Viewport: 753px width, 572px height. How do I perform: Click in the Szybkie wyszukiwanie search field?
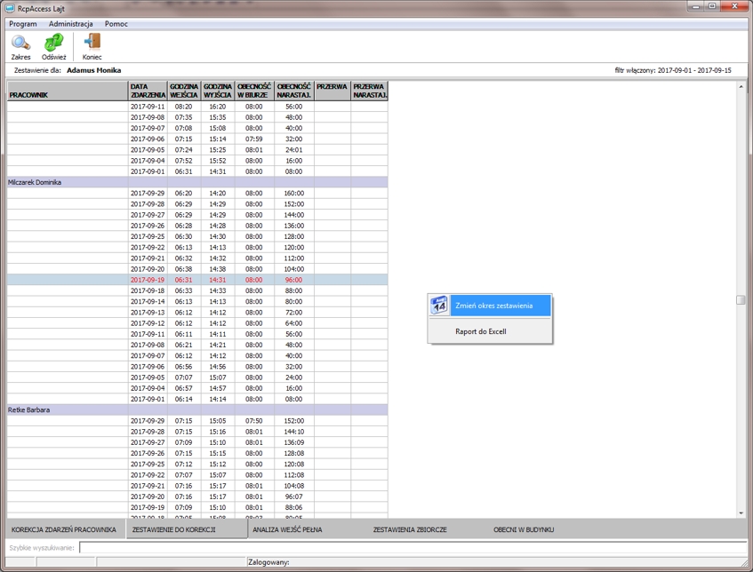[409, 548]
